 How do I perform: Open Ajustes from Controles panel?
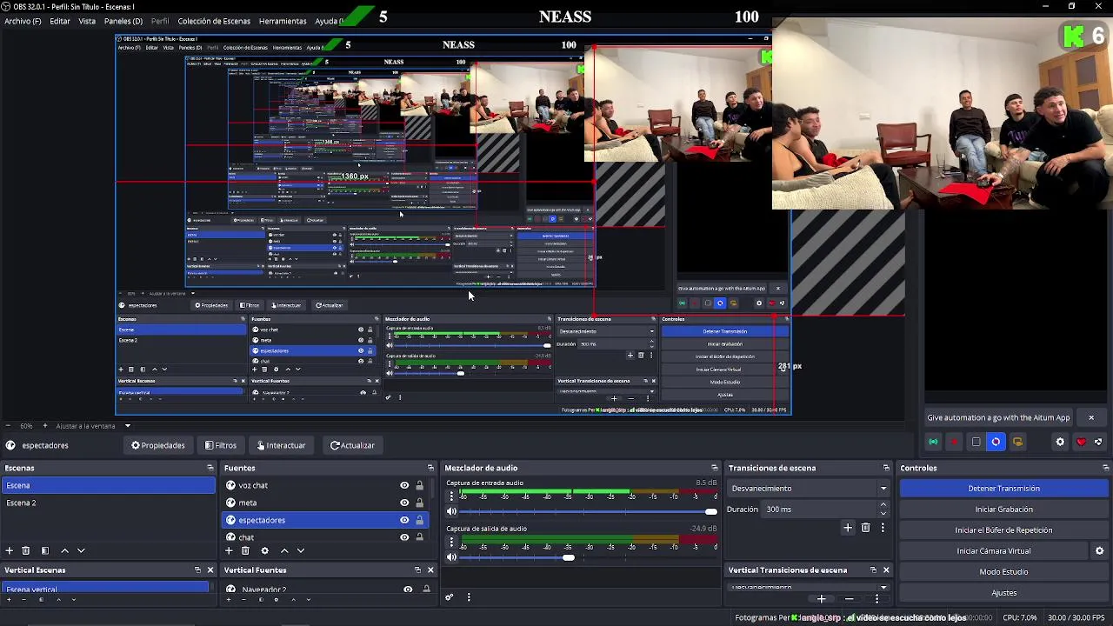(x=1003, y=593)
